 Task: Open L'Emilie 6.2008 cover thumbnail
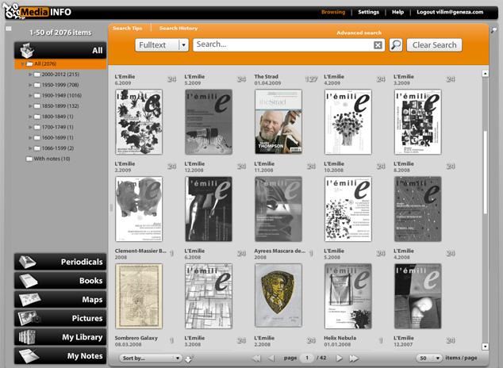tap(209, 296)
